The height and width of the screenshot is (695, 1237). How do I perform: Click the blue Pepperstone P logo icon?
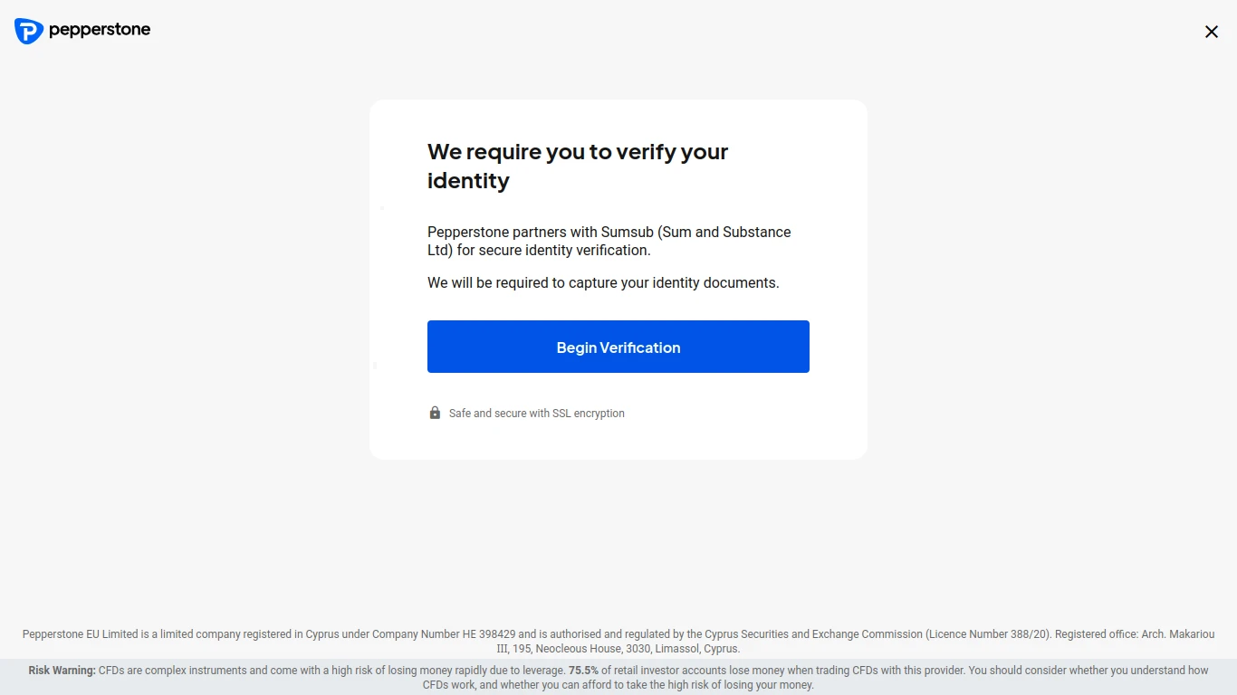point(29,31)
